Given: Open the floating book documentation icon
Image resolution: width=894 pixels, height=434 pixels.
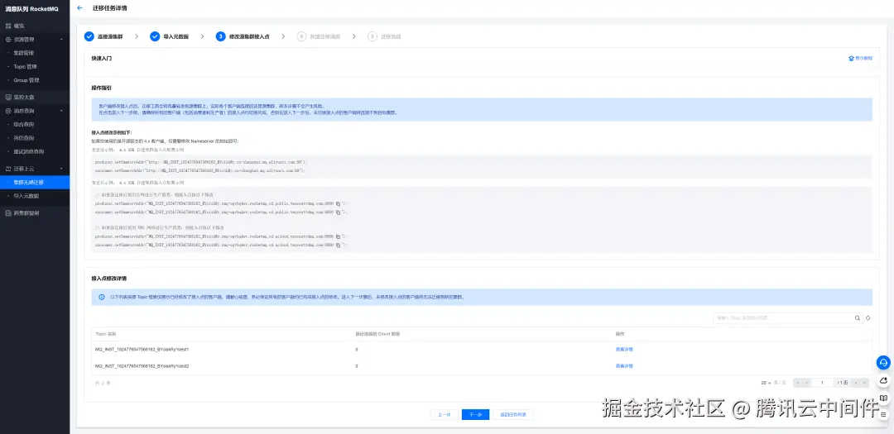Looking at the screenshot, I should [883, 398].
